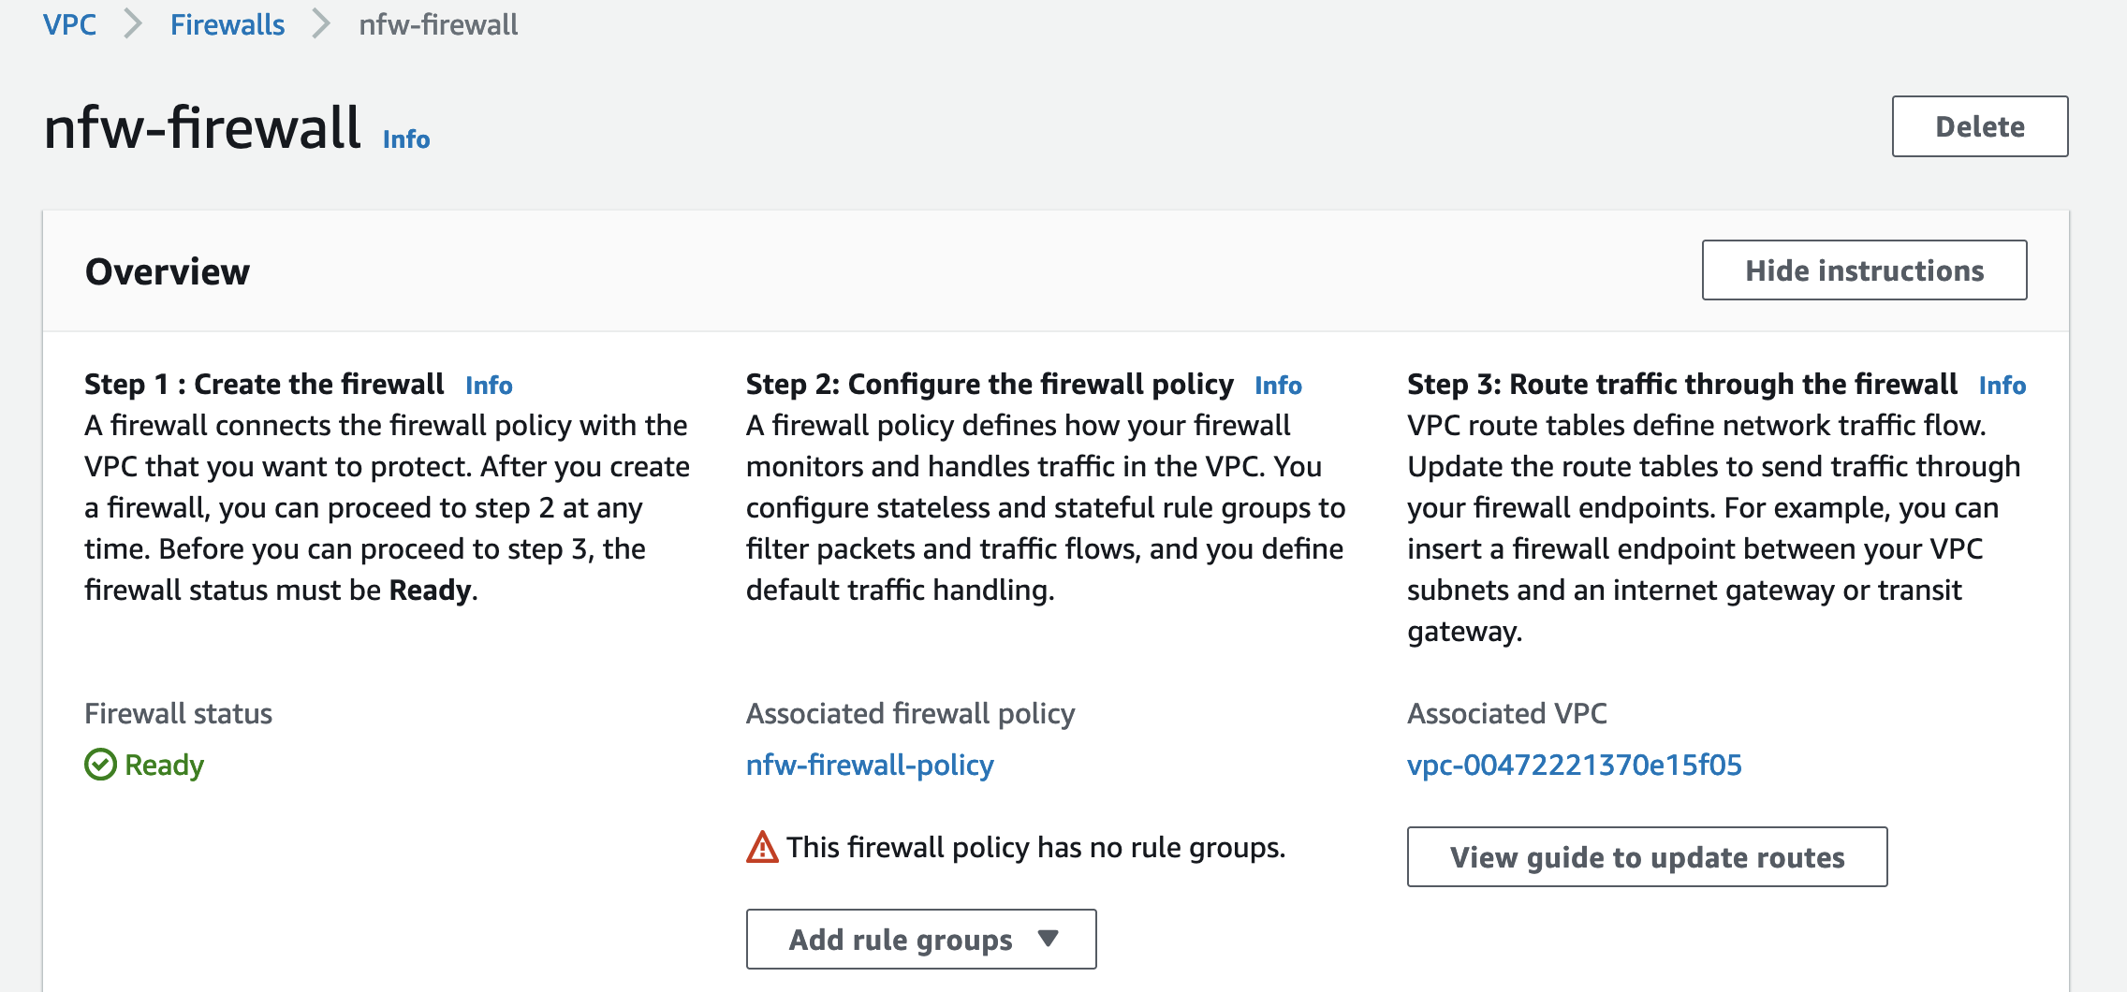Open the Info link beside nfw-firewall heading
This screenshot has width=2127, height=992.
point(405,139)
